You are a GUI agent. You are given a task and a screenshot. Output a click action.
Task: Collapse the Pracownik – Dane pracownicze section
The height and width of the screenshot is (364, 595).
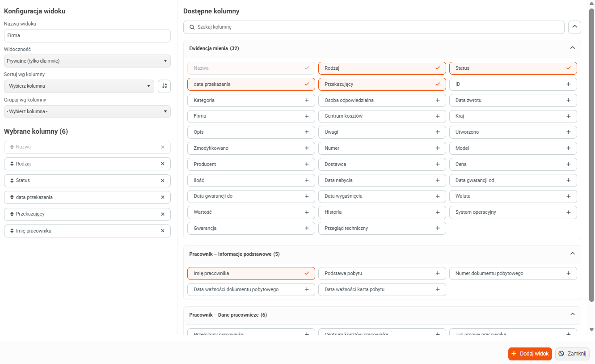pos(572,314)
